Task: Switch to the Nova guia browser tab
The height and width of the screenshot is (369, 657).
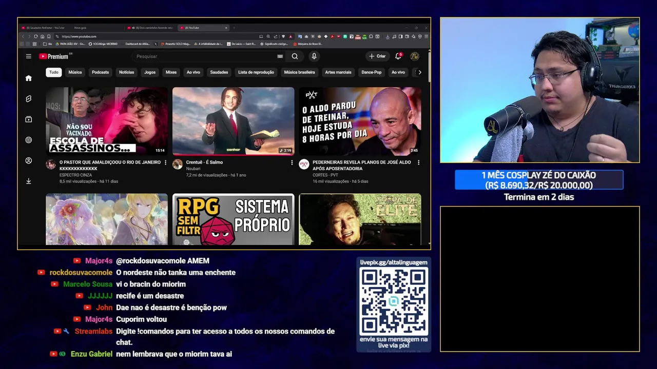Action: (98, 28)
